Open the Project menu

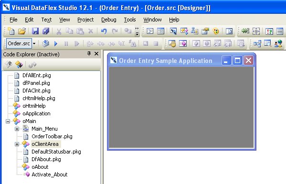[x=85, y=20]
